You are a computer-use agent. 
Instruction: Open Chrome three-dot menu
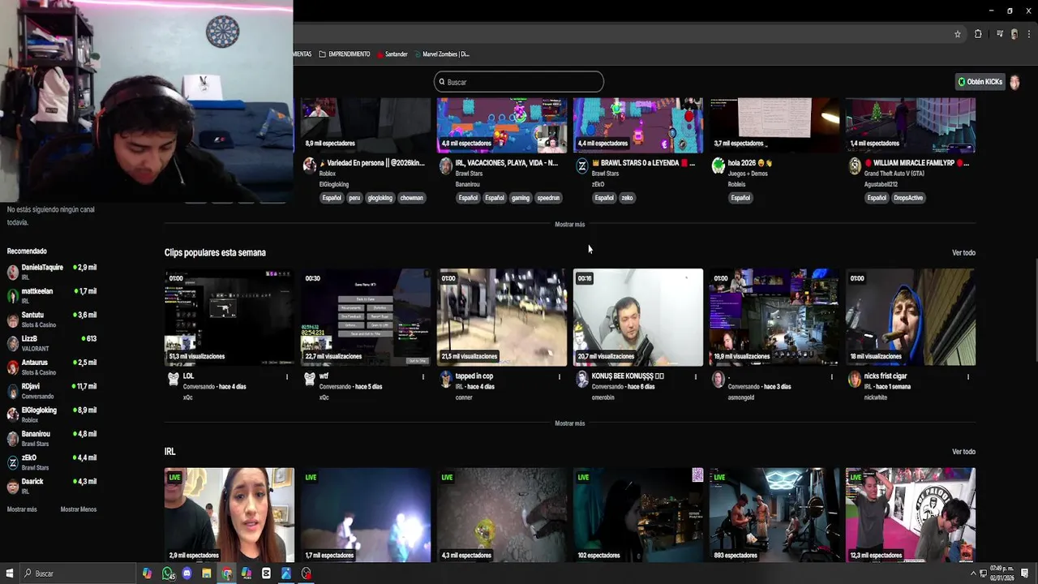(x=1029, y=34)
